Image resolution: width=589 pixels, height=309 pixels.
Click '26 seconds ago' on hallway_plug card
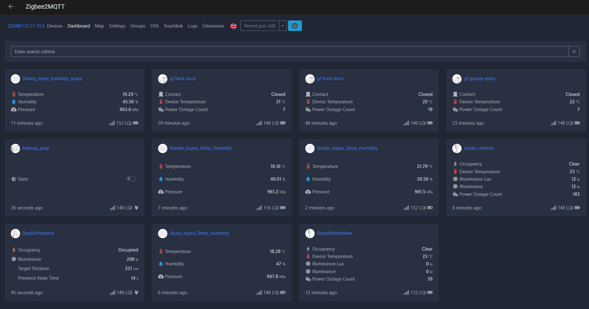pos(27,208)
